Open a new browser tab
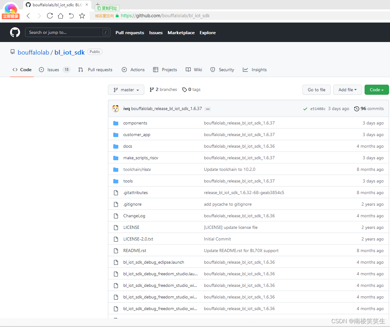 coord(98,4)
